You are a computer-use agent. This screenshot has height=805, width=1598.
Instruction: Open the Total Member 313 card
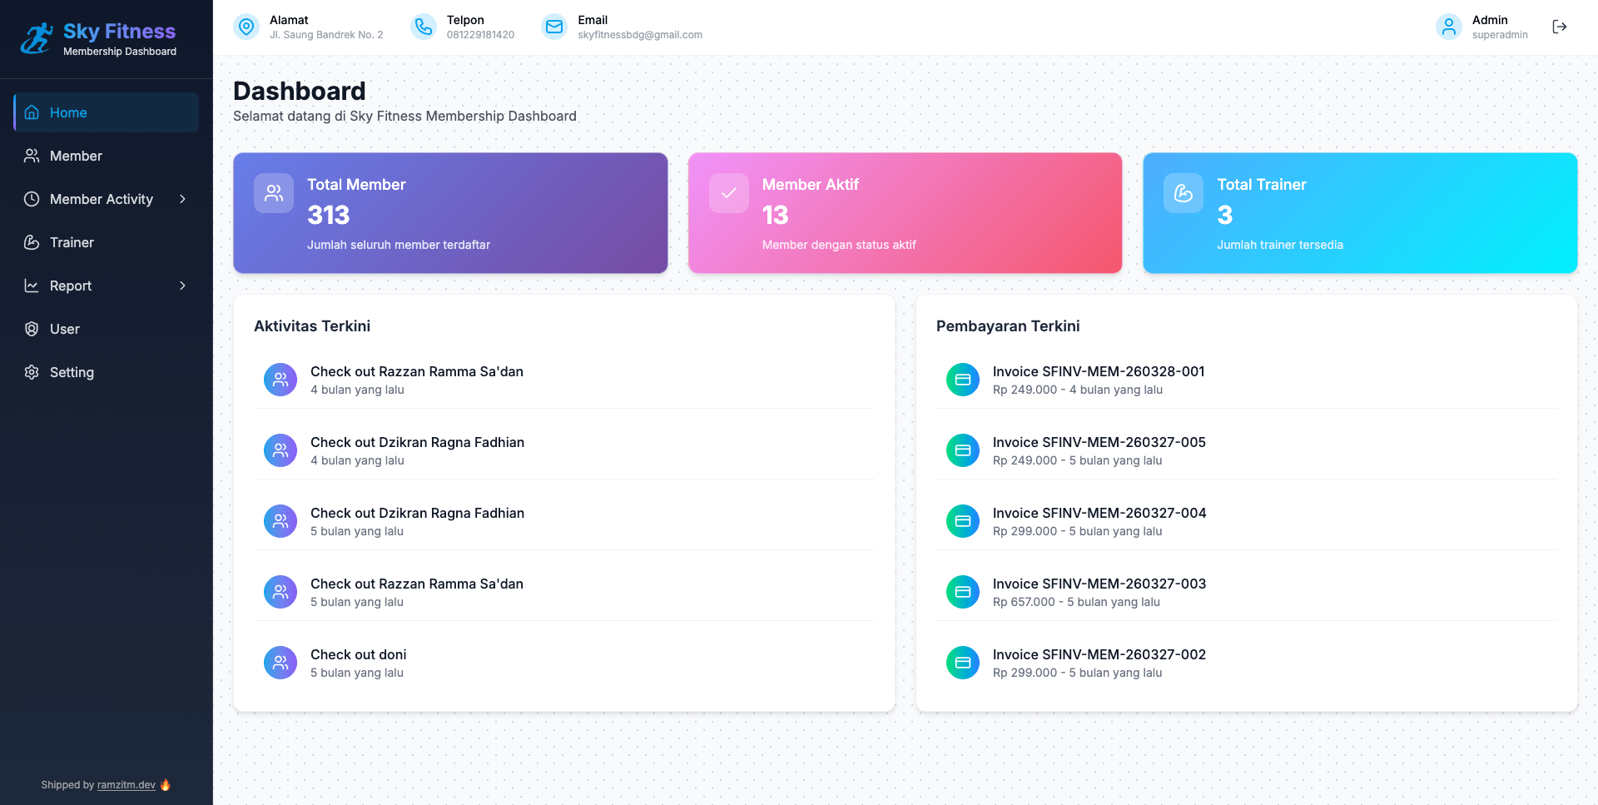tap(450, 213)
